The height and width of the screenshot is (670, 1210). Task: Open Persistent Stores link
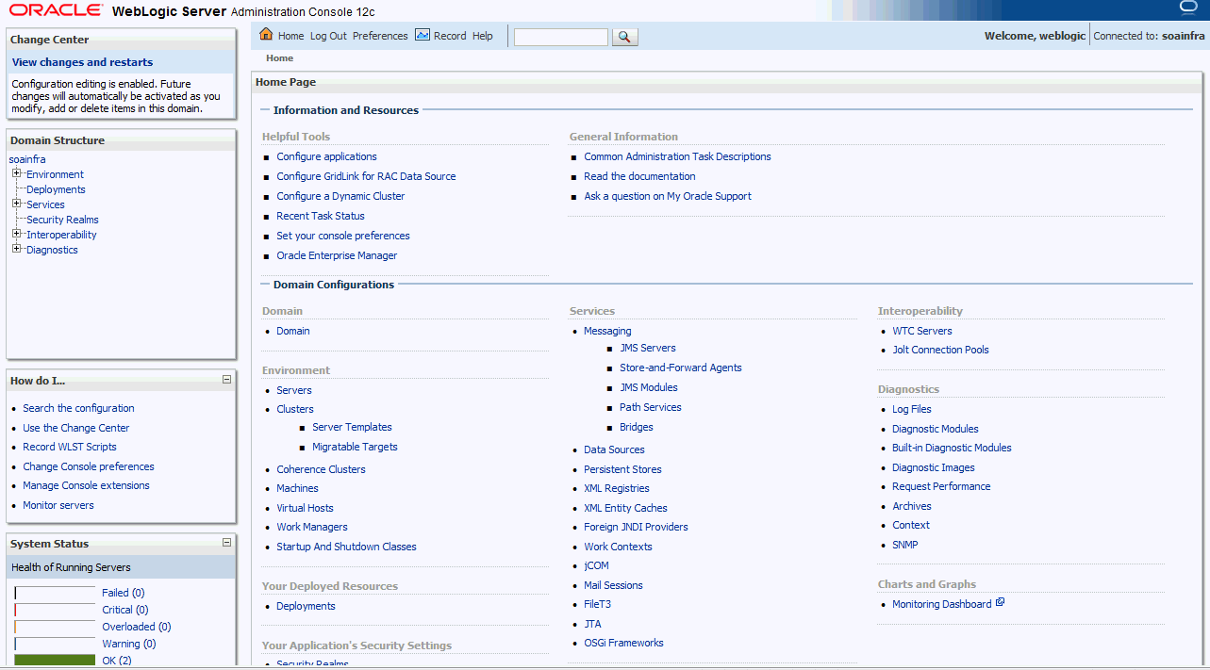(622, 469)
